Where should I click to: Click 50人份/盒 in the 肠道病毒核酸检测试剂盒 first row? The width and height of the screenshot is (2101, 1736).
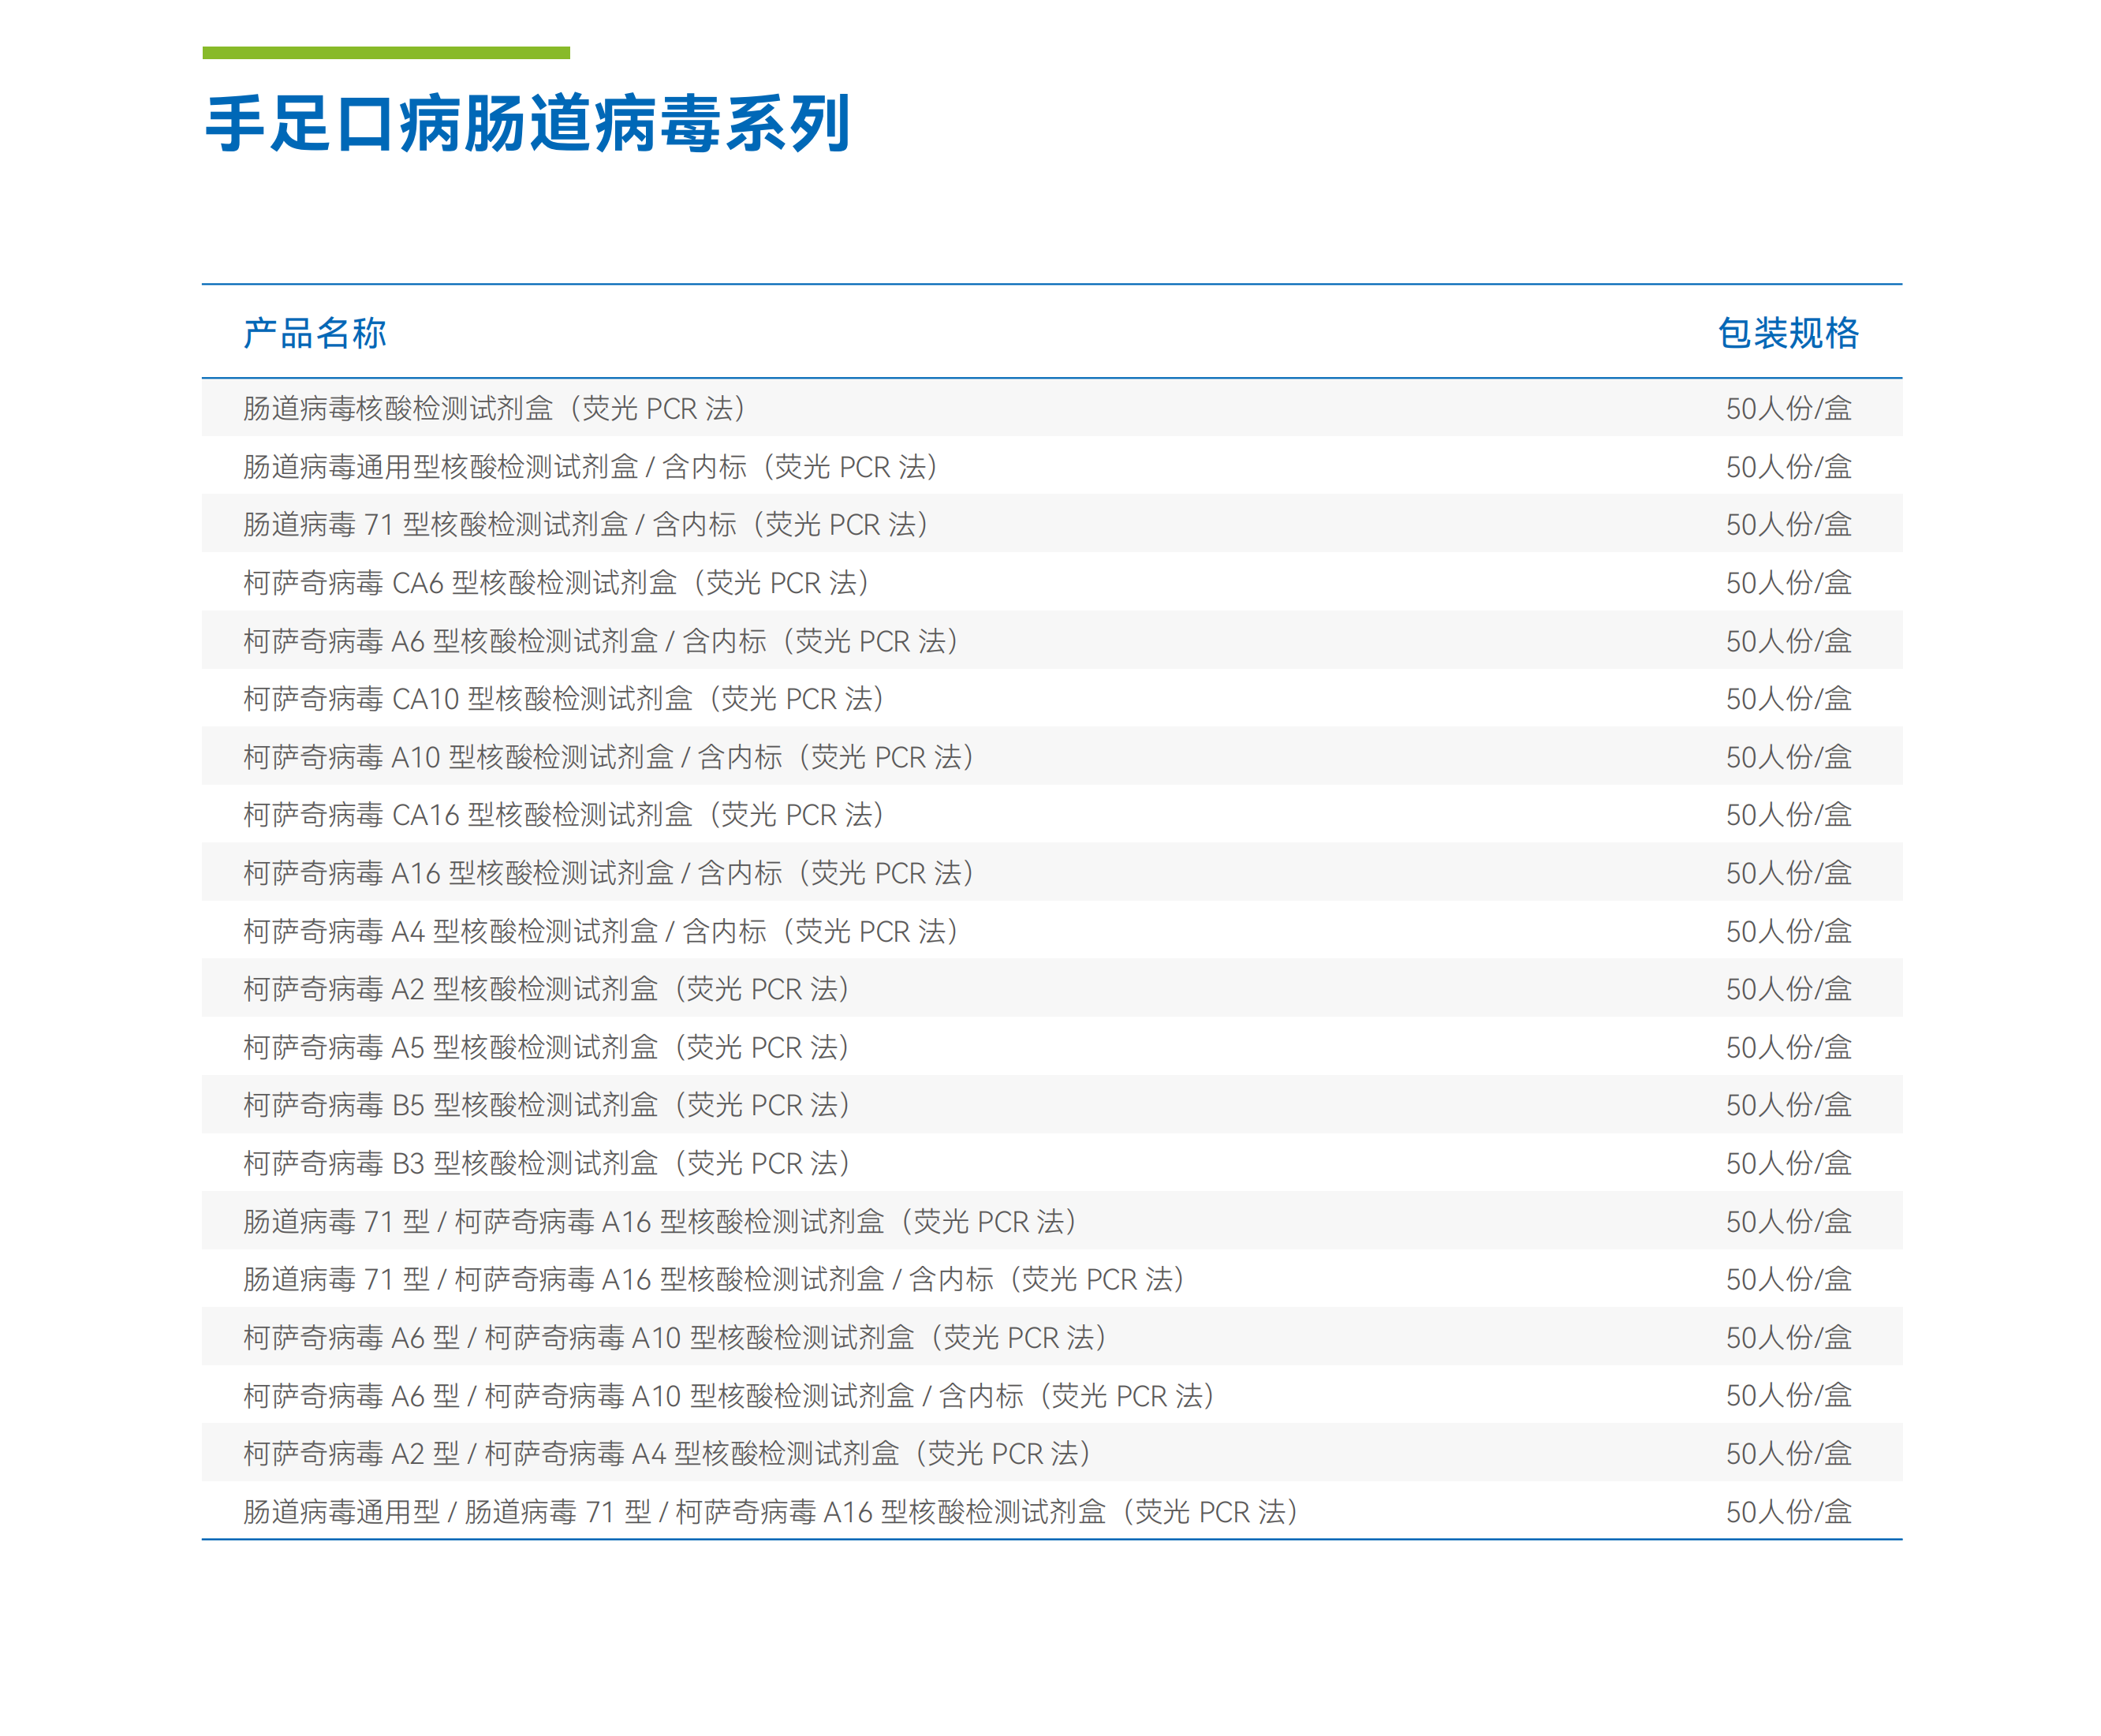(x=1788, y=408)
